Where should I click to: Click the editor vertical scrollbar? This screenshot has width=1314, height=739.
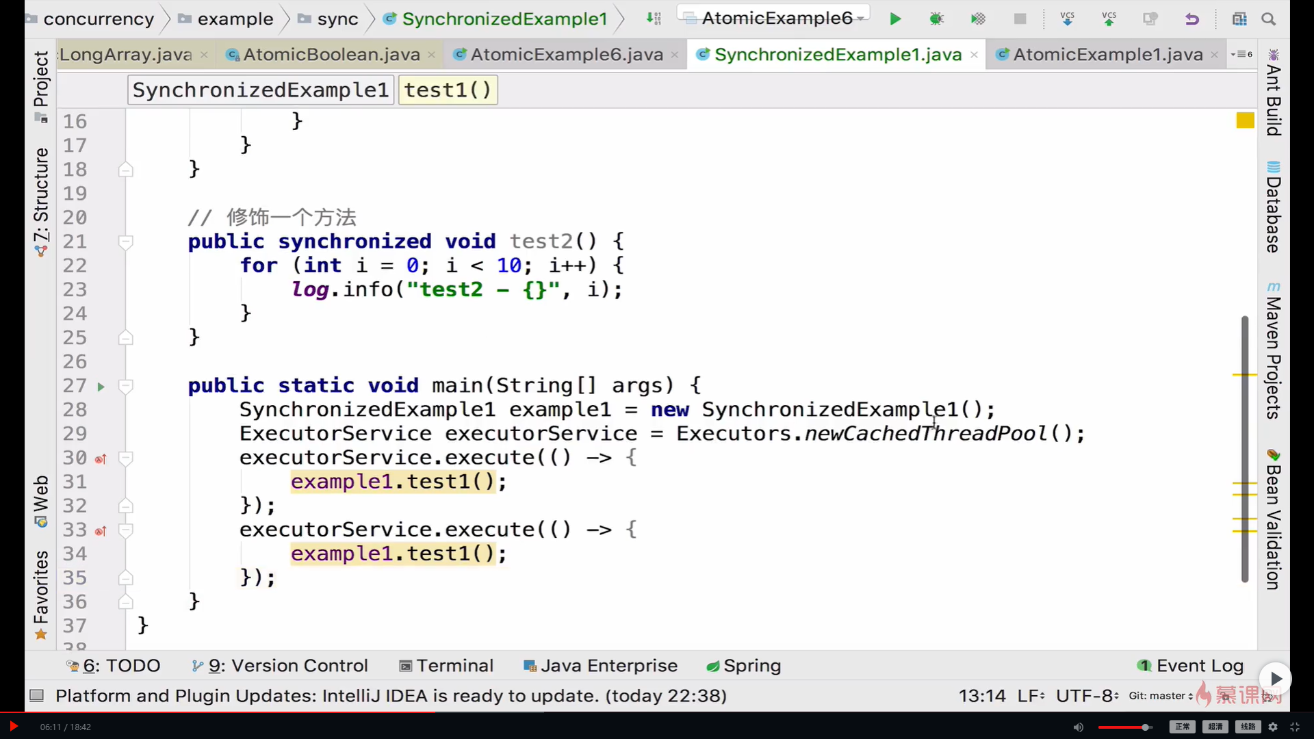click(x=1245, y=449)
